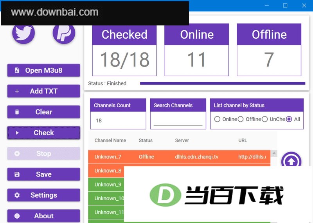Click the Status : Finished text

click(x=107, y=83)
